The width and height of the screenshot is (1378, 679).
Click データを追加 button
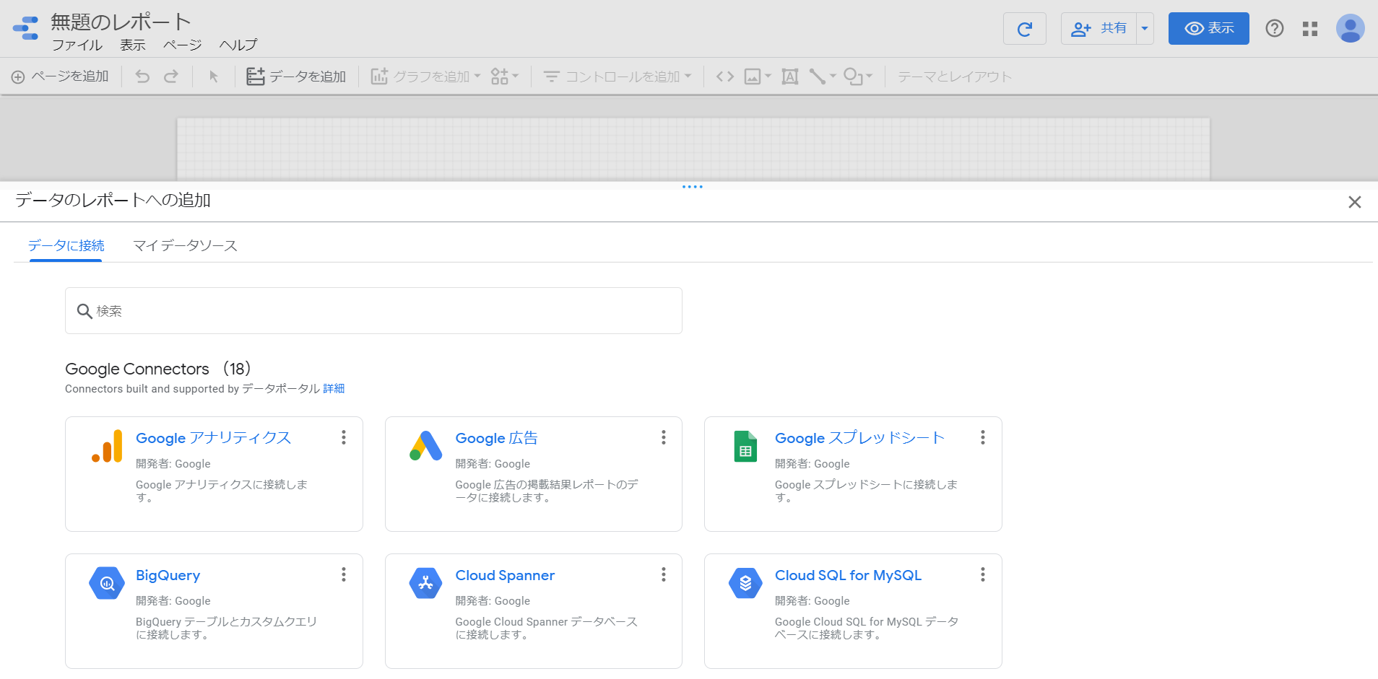(296, 76)
